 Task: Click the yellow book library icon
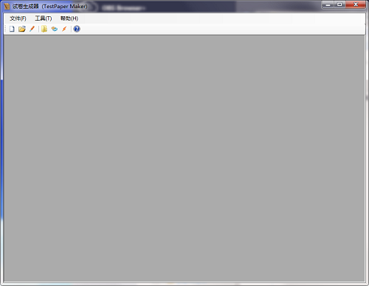point(44,29)
